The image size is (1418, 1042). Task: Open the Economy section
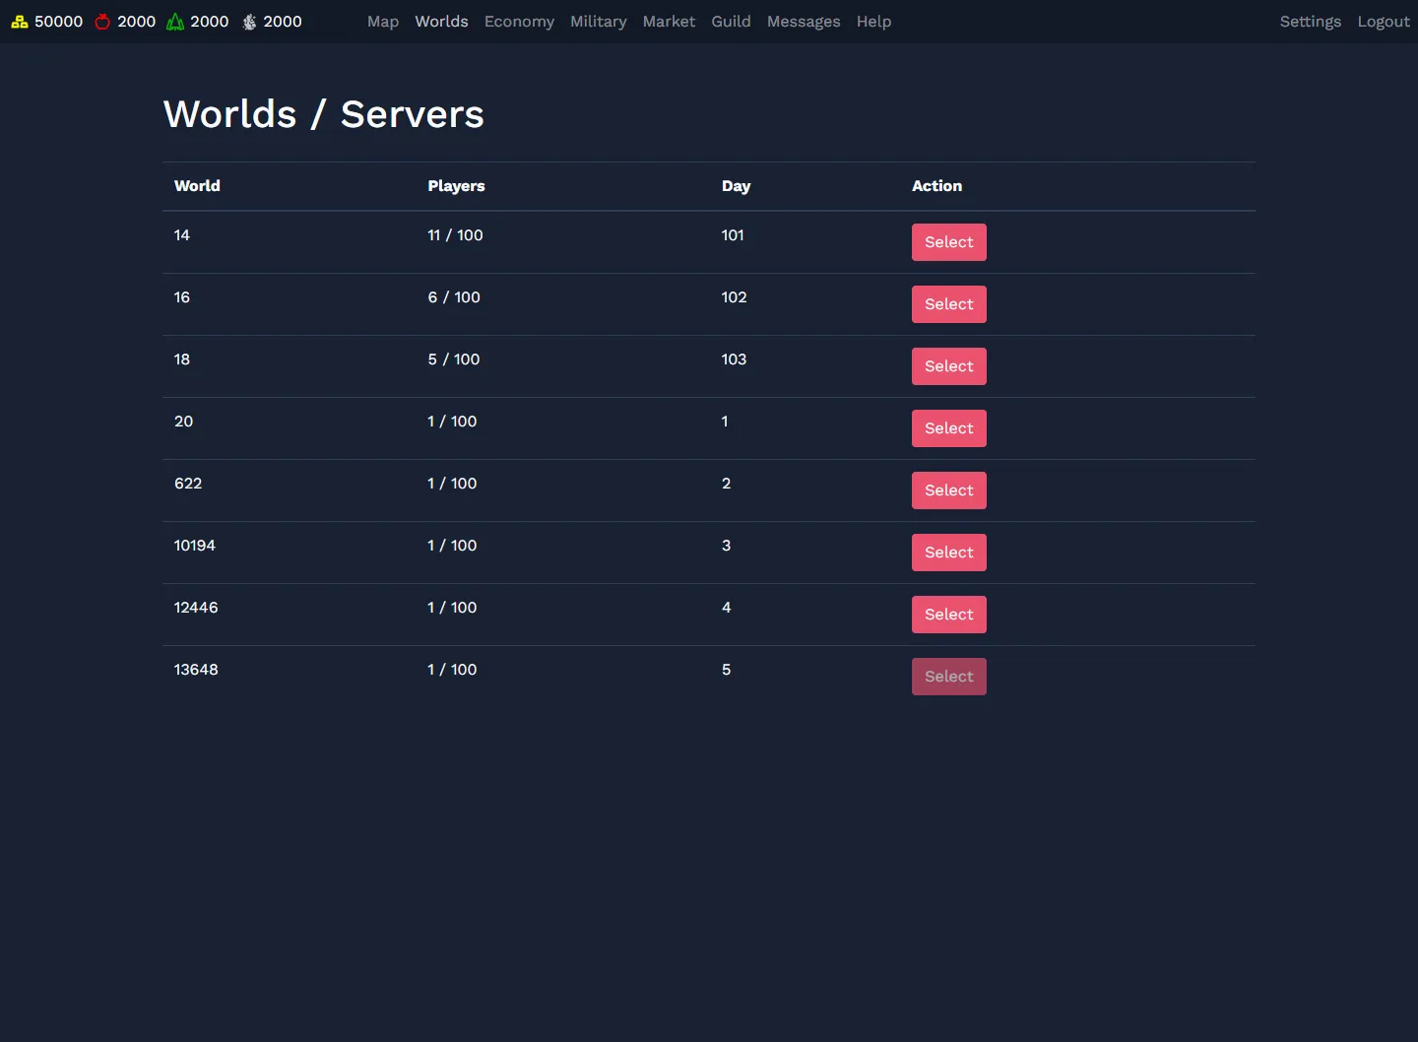click(x=519, y=22)
